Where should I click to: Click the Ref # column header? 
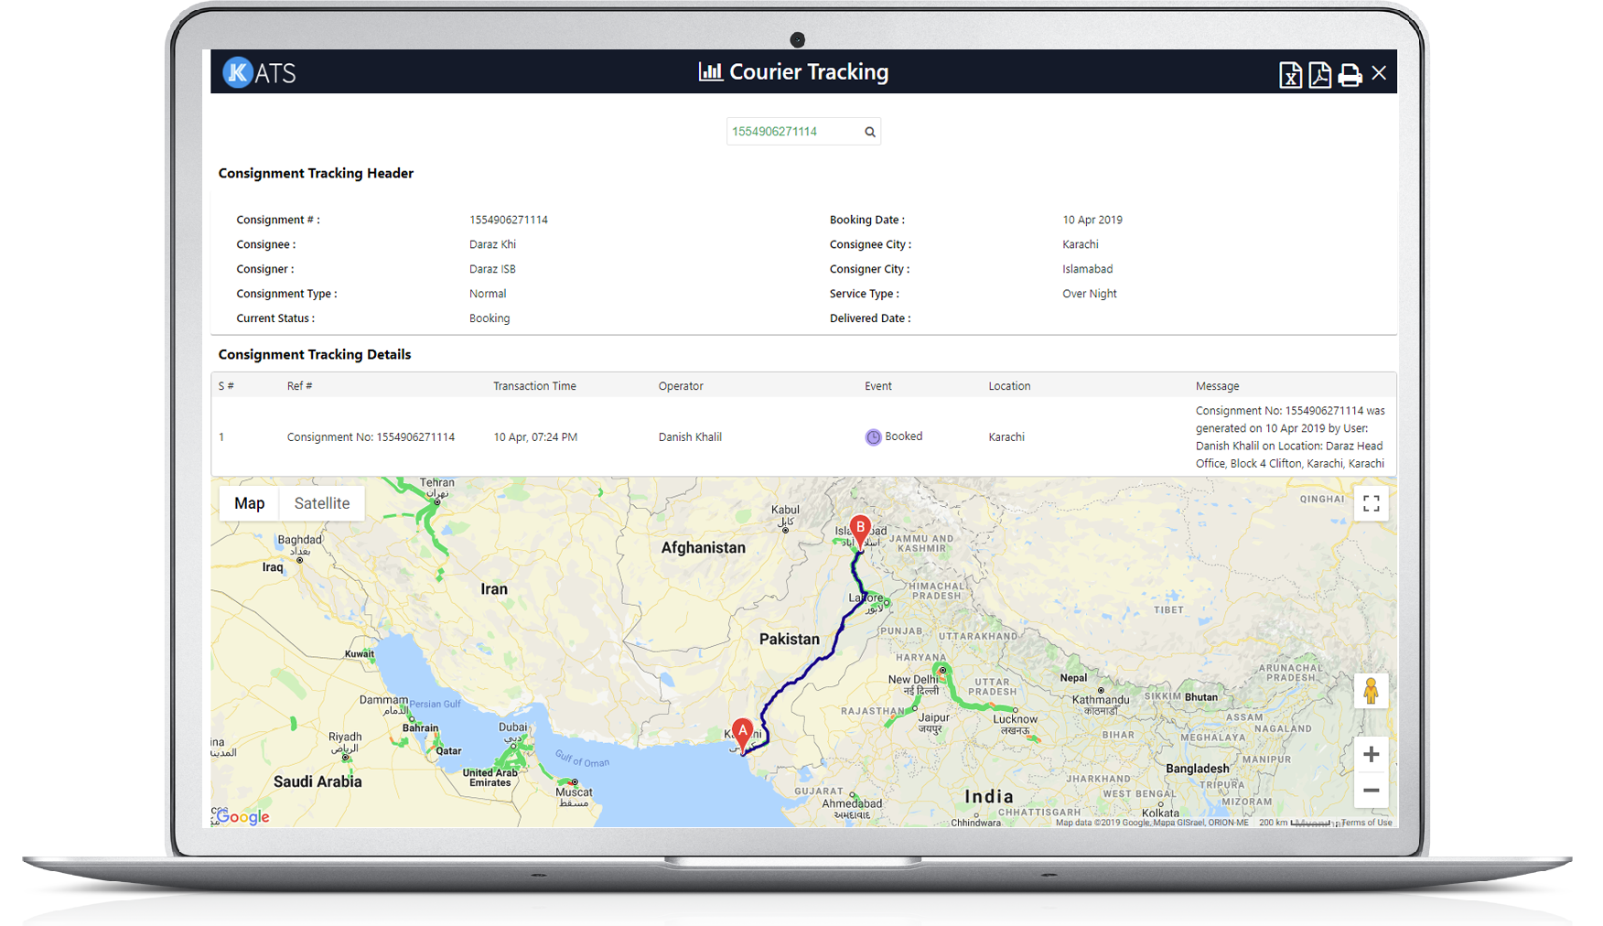[299, 386]
